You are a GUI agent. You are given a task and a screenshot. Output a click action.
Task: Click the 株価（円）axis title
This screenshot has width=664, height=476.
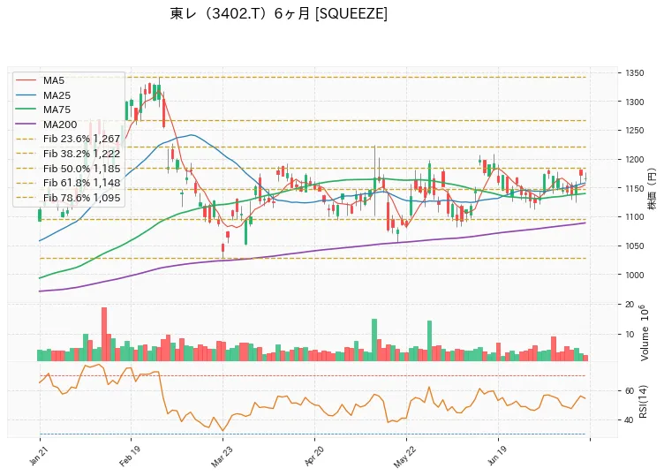[653, 189]
